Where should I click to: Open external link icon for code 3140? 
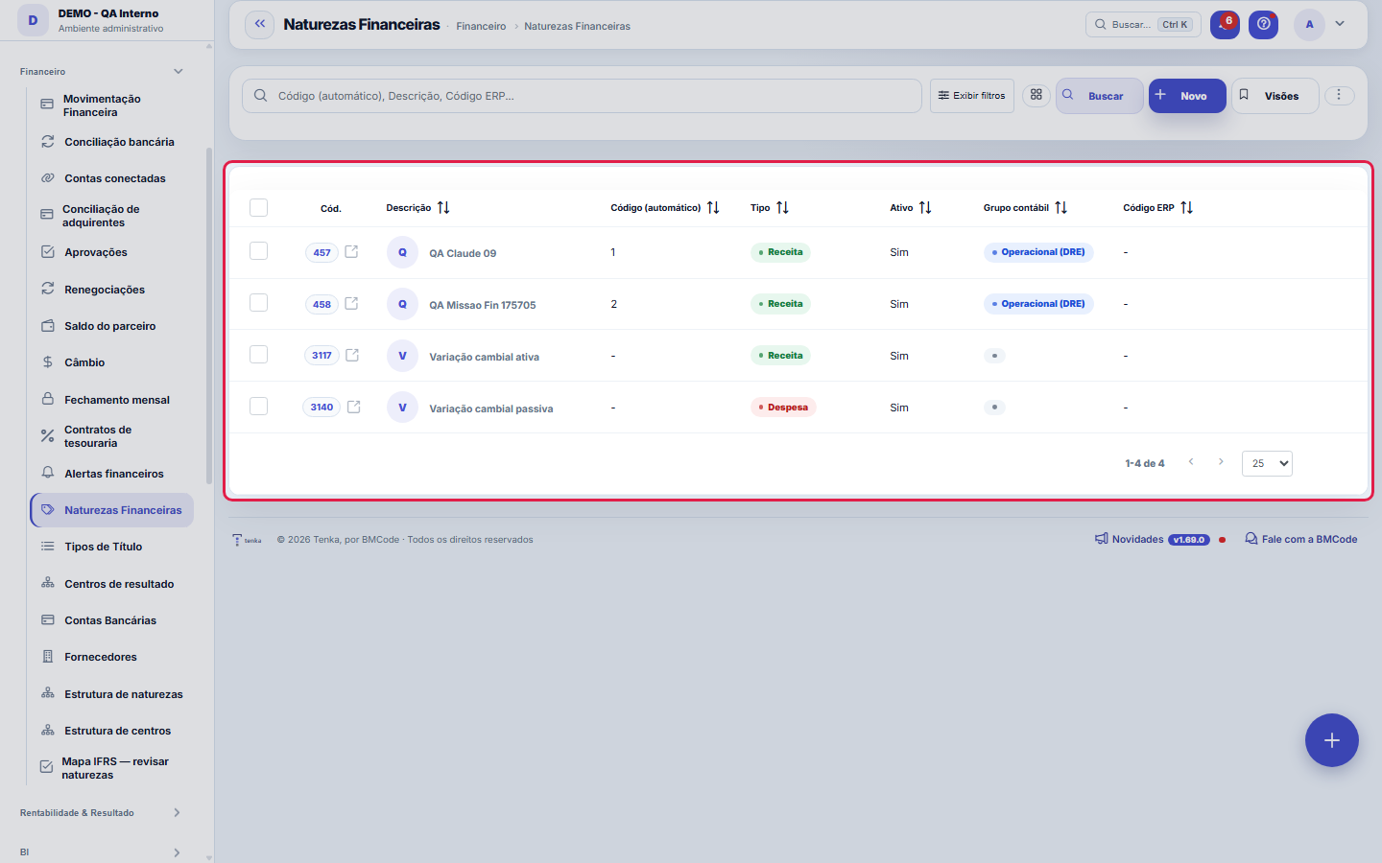[x=353, y=407]
